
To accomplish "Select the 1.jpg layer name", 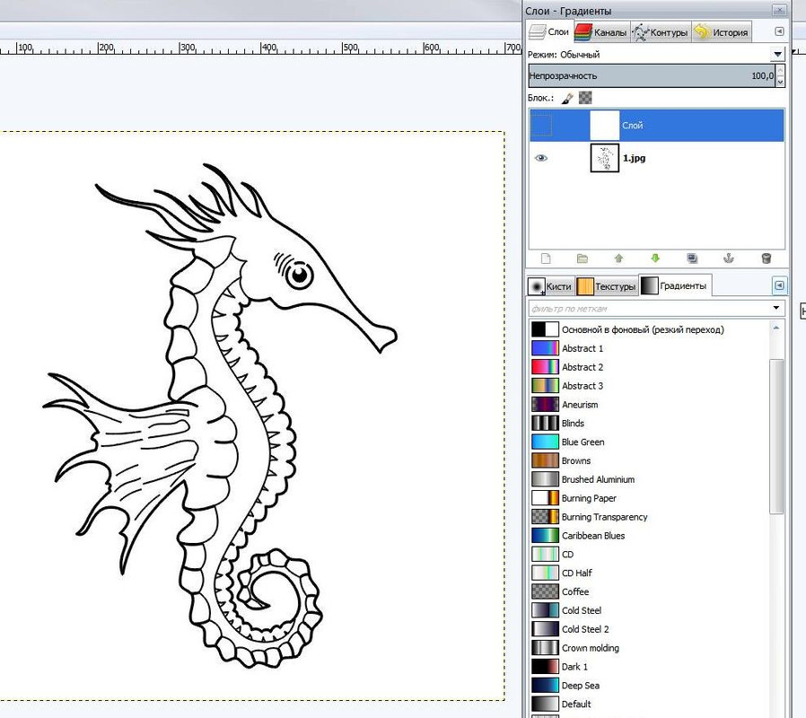I will 634,158.
